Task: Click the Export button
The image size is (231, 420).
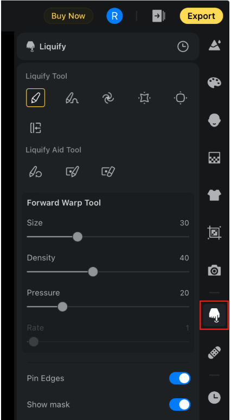Action: pyautogui.click(x=201, y=16)
